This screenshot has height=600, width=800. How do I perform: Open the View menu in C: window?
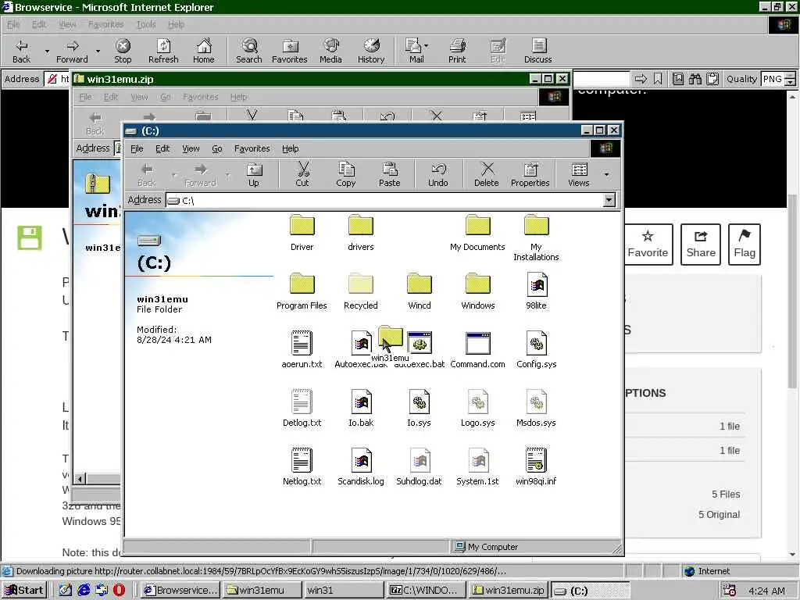[x=191, y=148]
